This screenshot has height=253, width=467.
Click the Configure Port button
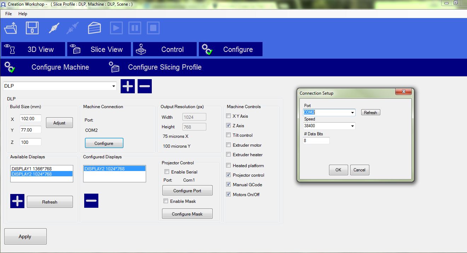187,190
